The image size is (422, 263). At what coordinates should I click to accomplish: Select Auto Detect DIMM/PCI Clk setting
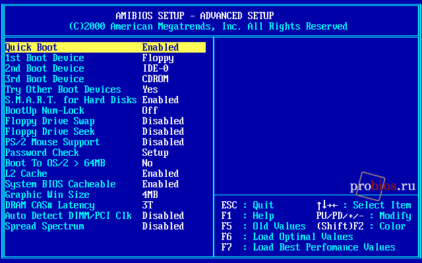69,216
